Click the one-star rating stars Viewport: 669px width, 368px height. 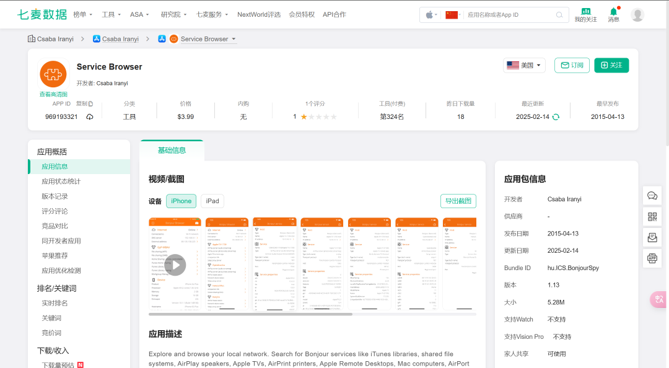(x=319, y=117)
